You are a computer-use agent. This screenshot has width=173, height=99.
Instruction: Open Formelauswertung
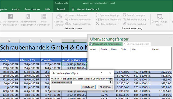click(x=134, y=24)
